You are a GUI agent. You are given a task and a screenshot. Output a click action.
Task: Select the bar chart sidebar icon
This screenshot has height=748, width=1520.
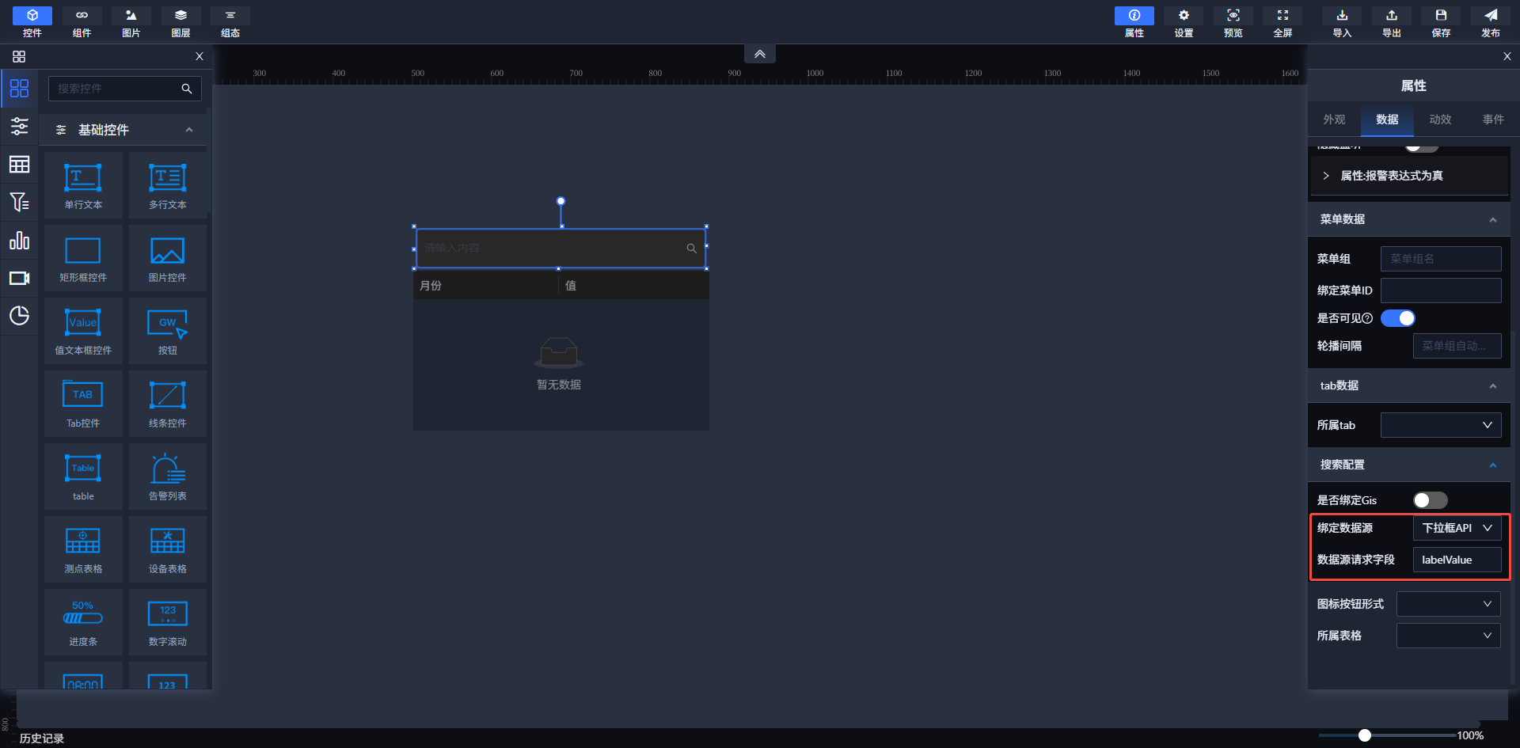[19, 240]
